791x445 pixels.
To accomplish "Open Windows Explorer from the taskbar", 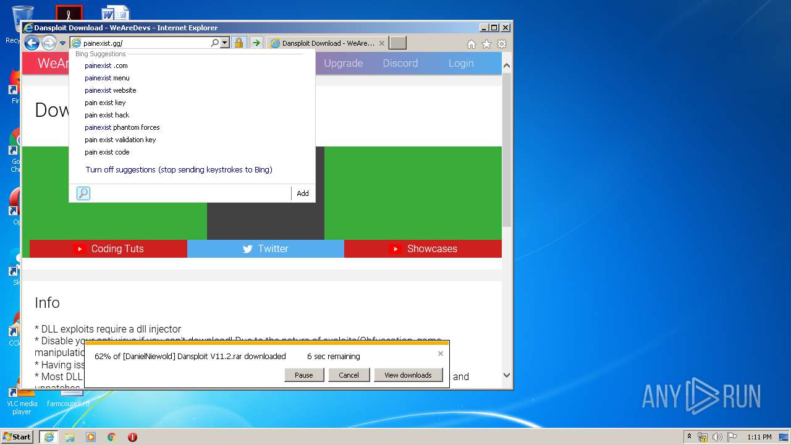I will tap(70, 437).
